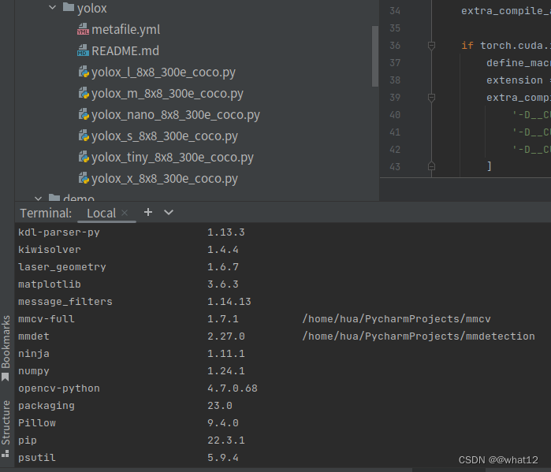
Task: Click the Terminal: panel label
Action: [x=46, y=213]
